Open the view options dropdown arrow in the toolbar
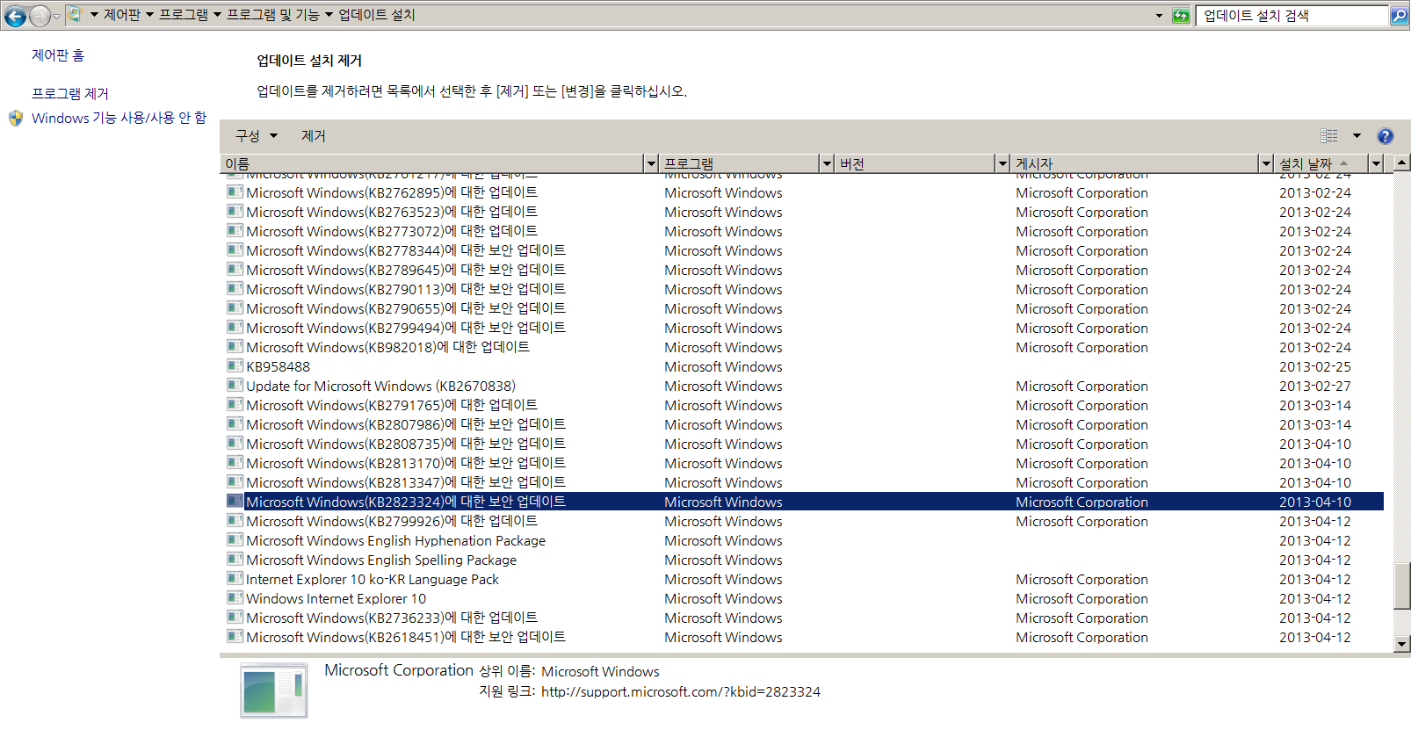Screen dimensions: 1411x730 tap(1357, 136)
